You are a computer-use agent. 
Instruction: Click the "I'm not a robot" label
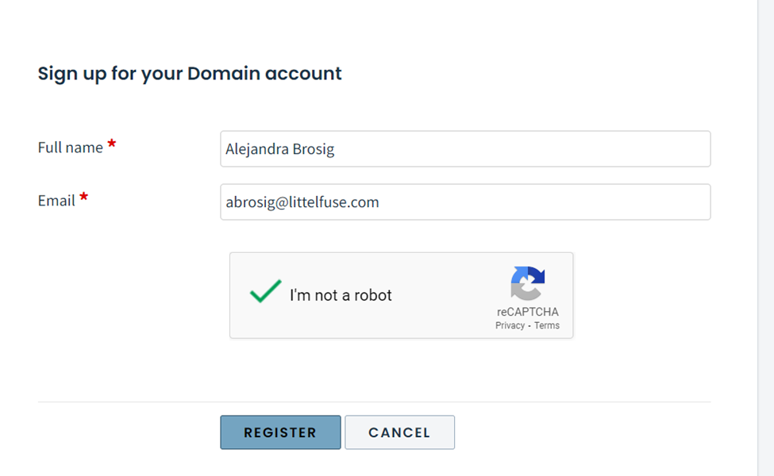(341, 295)
